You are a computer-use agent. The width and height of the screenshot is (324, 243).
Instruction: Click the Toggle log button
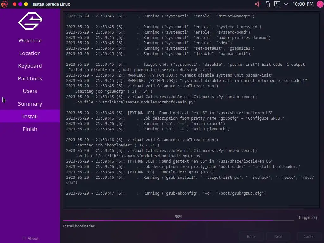(307, 218)
